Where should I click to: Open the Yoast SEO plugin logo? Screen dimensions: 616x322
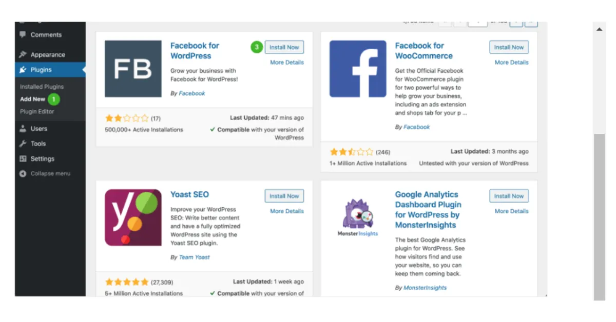(133, 217)
